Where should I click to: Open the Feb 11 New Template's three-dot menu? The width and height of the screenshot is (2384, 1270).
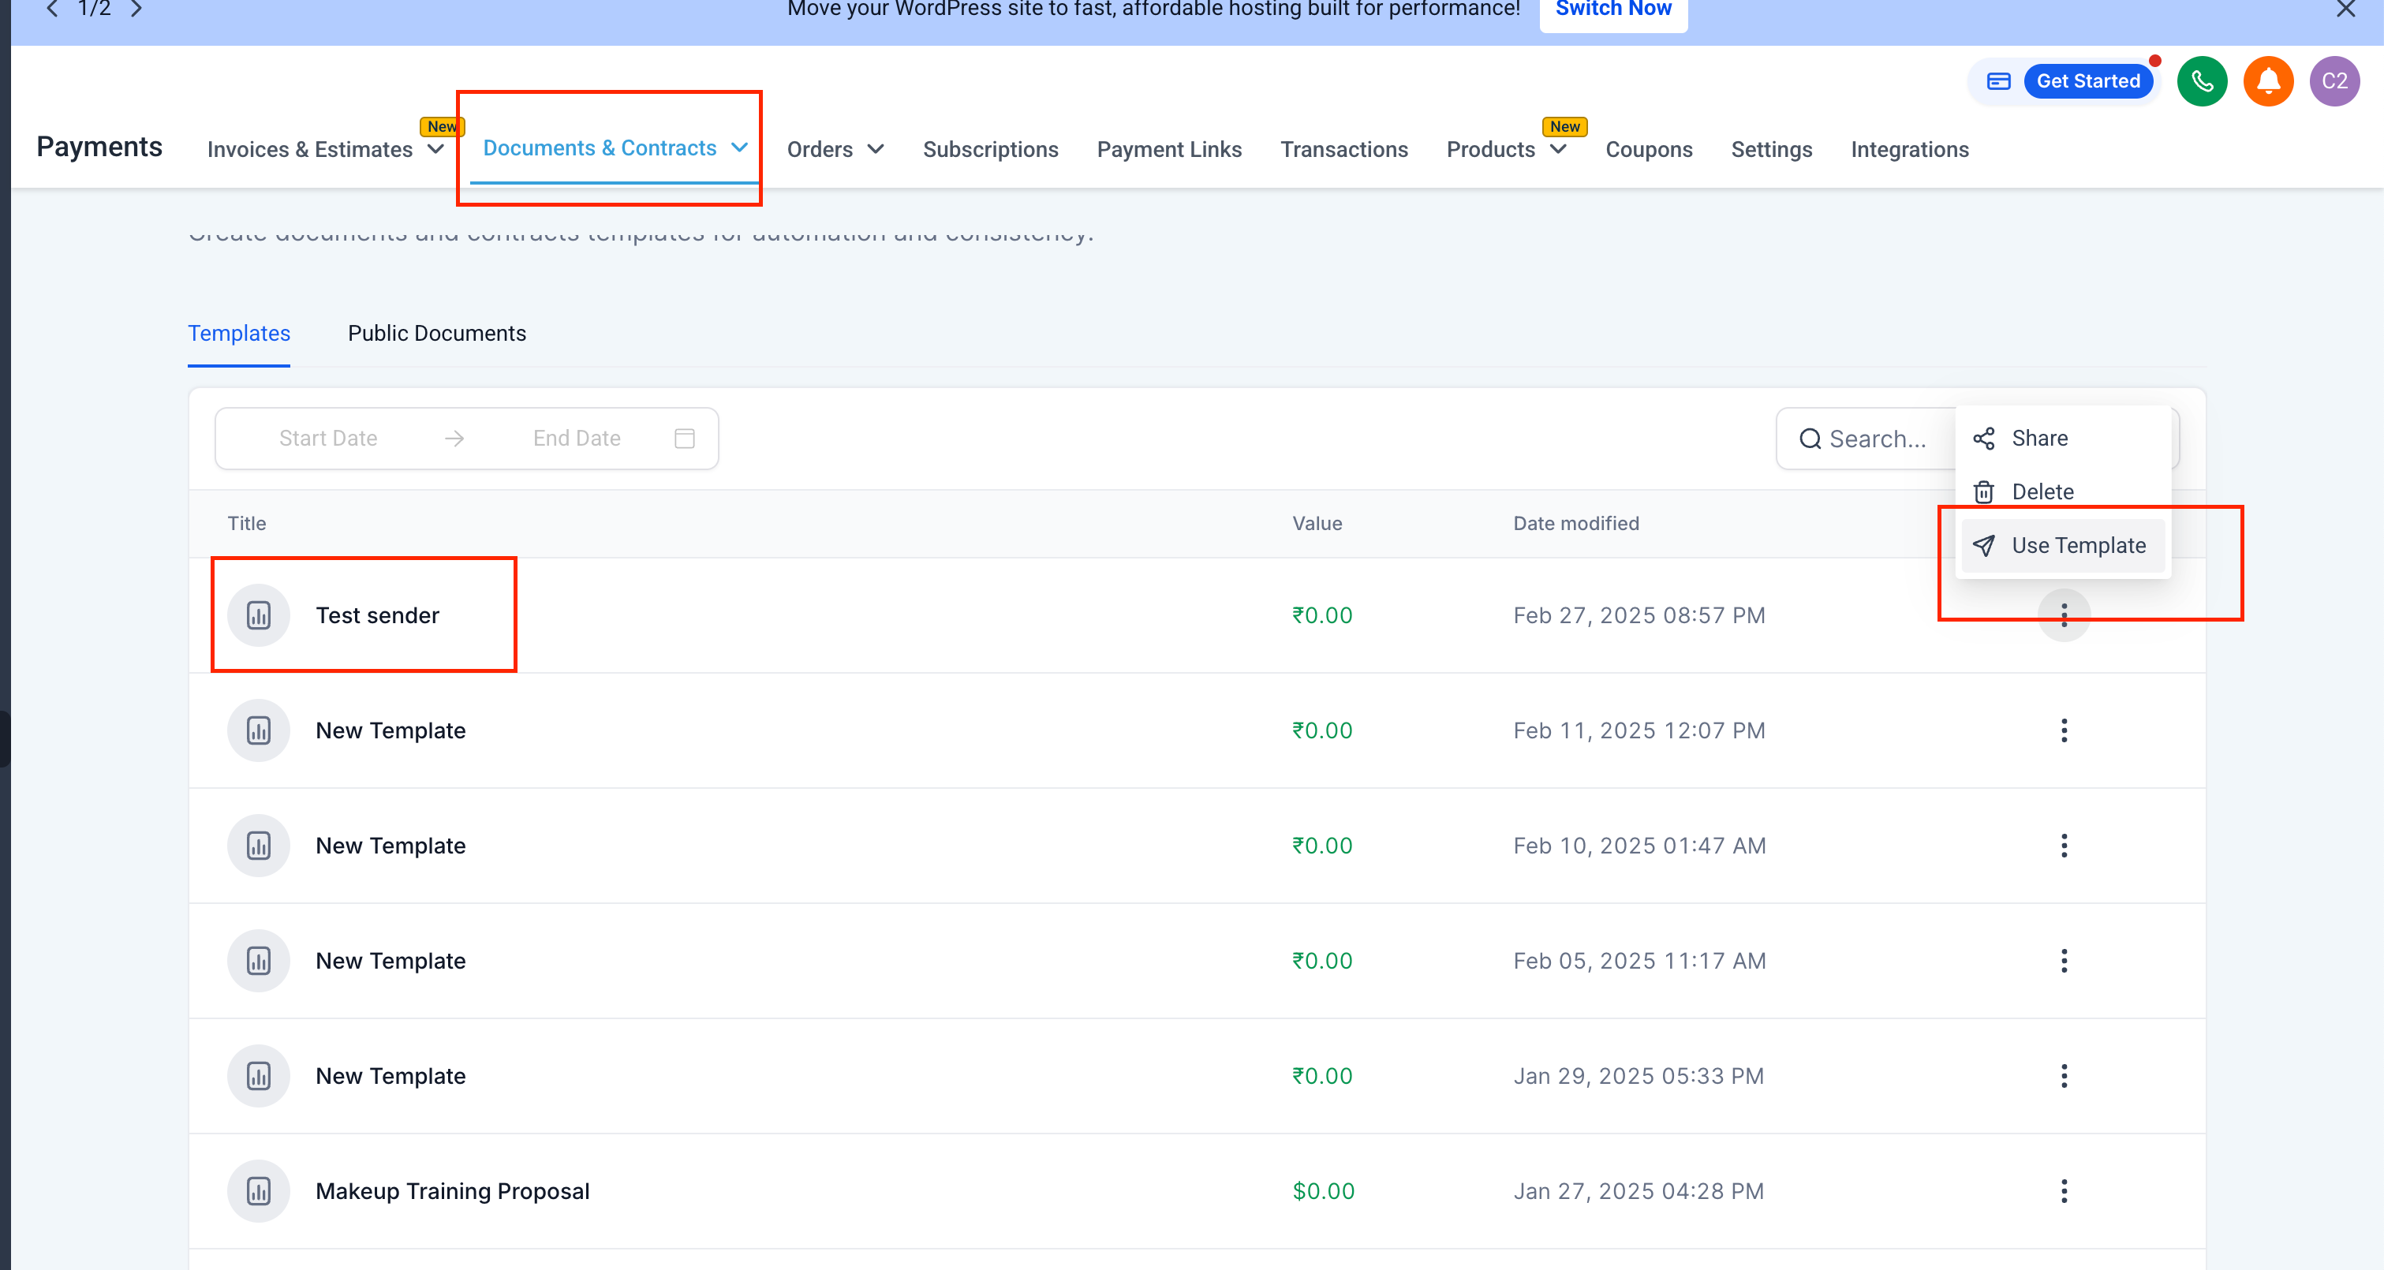2063,730
